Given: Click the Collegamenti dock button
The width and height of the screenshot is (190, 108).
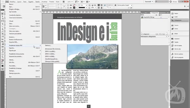Looking at the screenshot, I should click(x=180, y=20).
